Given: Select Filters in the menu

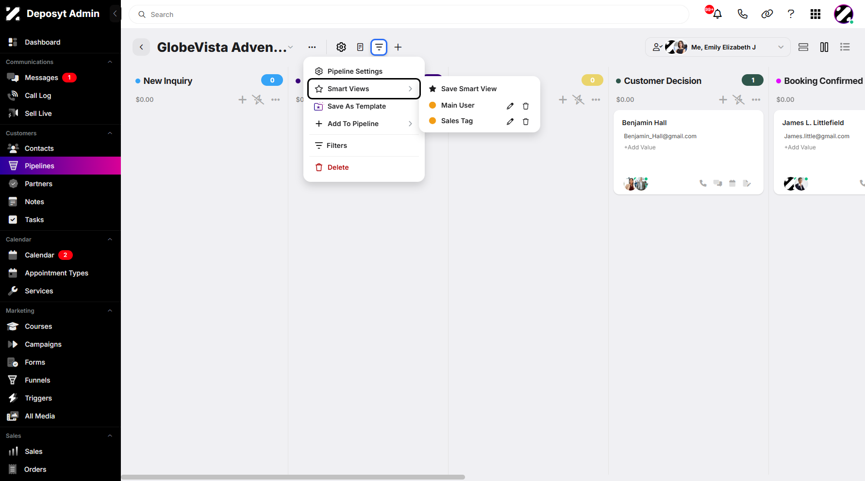Looking at the screenshot, I should click(x=364, y=145).
